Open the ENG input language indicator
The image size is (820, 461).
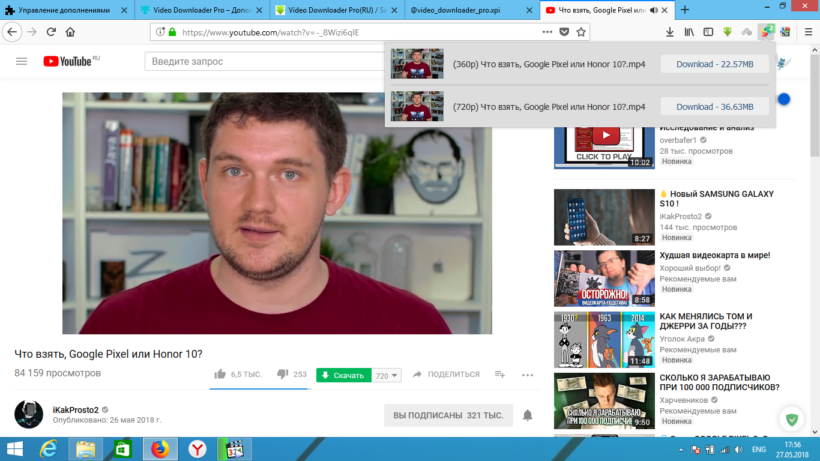[x=759, y=450]
